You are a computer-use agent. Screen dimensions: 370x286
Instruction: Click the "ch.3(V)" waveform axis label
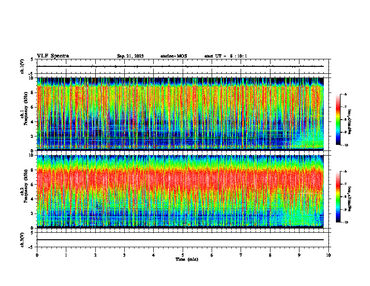22,240
